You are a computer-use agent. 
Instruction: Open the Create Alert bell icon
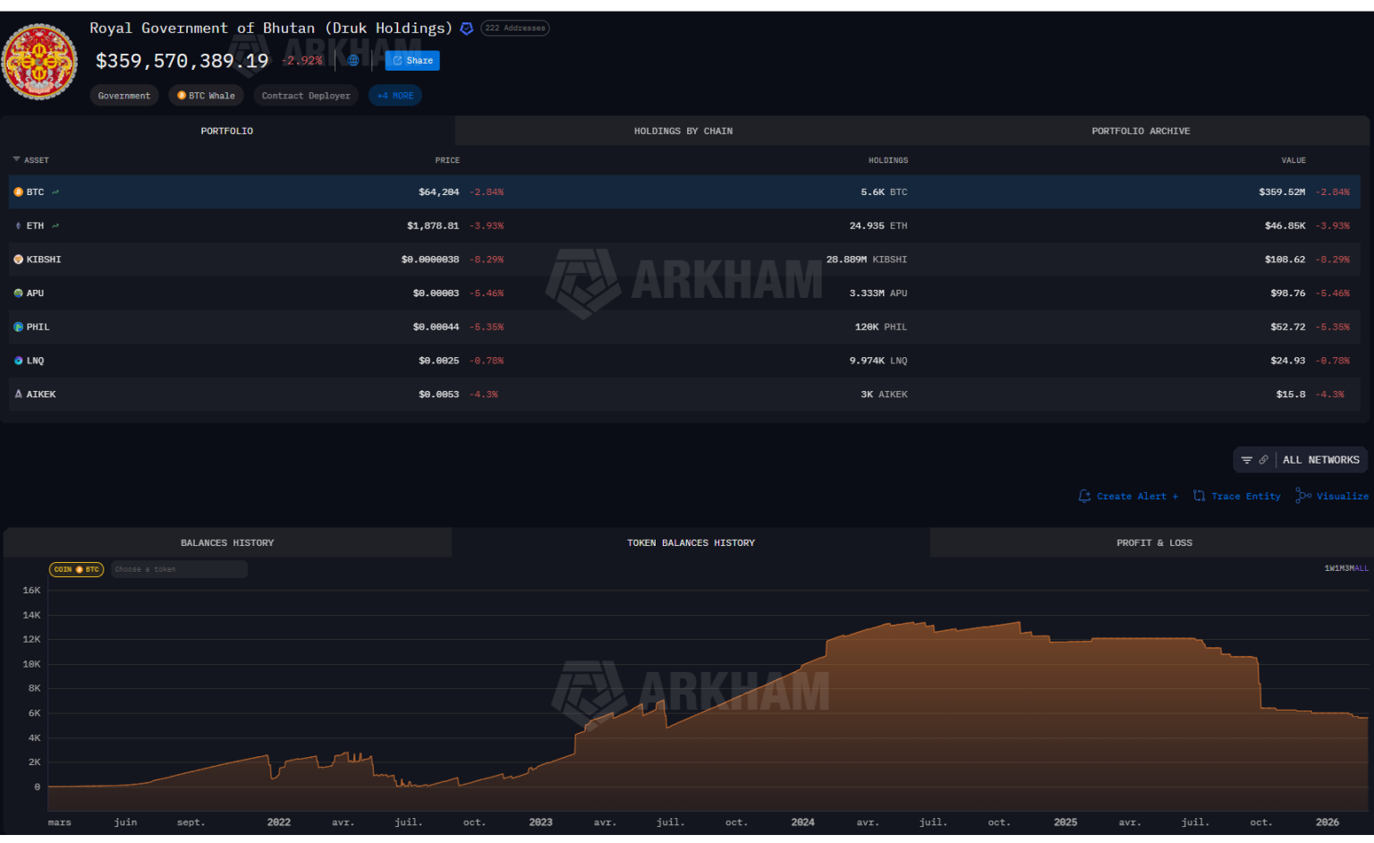(1084, 495)
